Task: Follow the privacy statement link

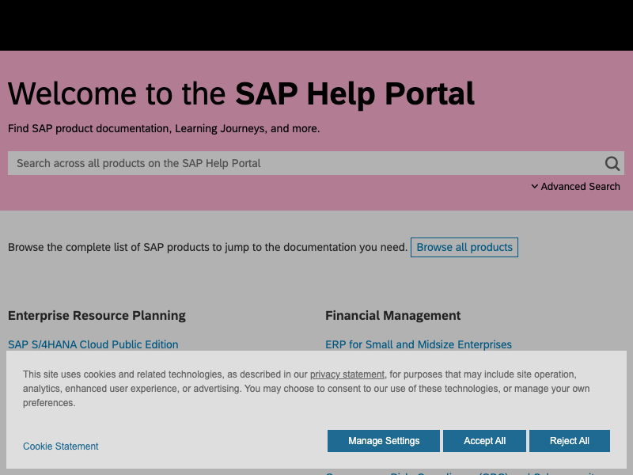Action: tap(347, 374)
